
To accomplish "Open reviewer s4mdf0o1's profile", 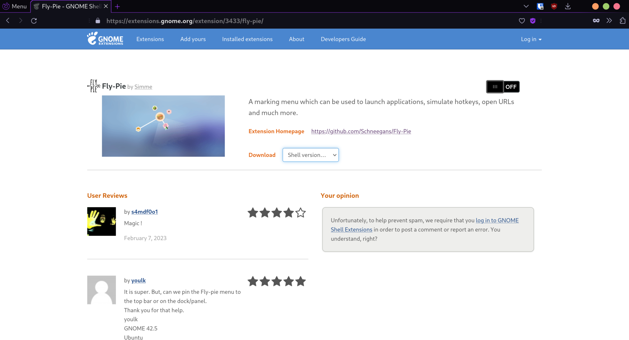I will [x=144, y=212].
